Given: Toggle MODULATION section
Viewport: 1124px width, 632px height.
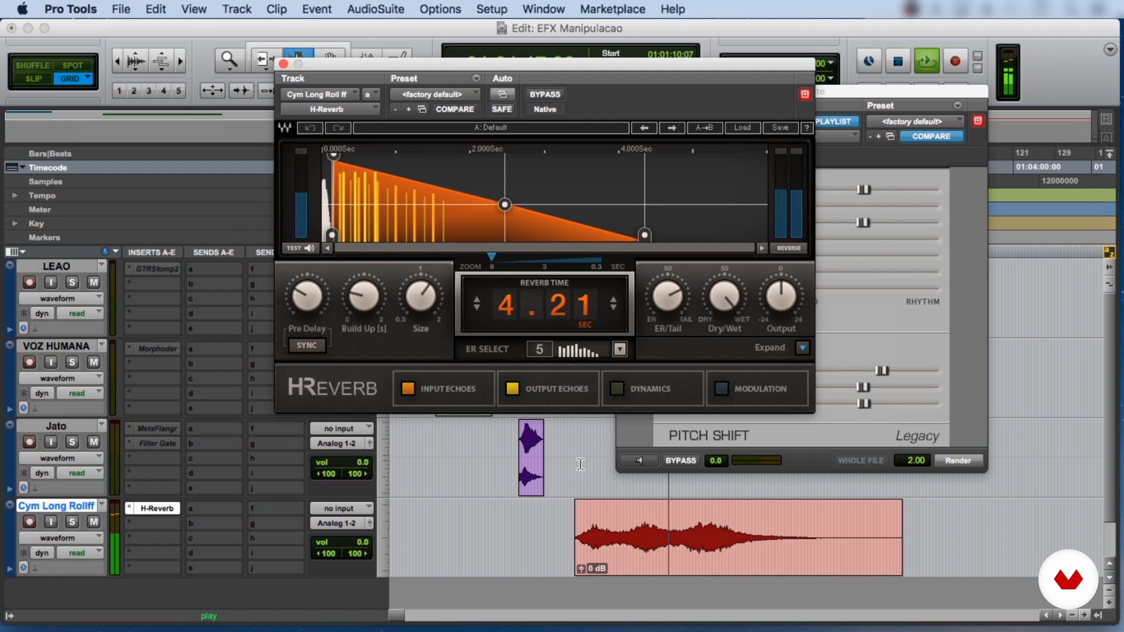Looking at the screenshot, I should (756, 389).
